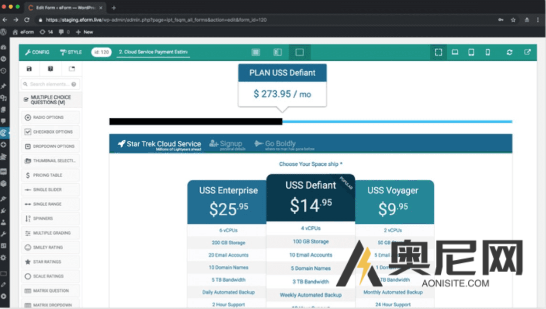Add the Checkbox Options element
This screenshot has width=546, height=309.
51,132
